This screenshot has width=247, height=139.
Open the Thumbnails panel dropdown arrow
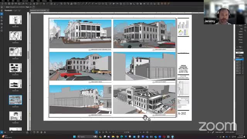coord(13,10)
